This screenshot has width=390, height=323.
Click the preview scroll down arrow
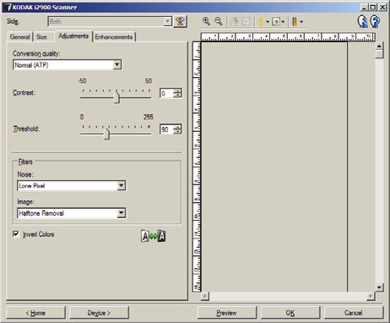click(x=379, y=287)
